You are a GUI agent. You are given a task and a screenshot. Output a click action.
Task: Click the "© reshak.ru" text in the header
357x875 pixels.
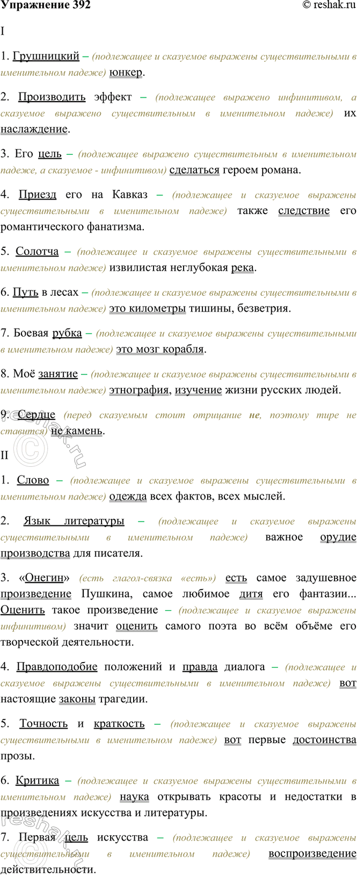click(329, 5)
